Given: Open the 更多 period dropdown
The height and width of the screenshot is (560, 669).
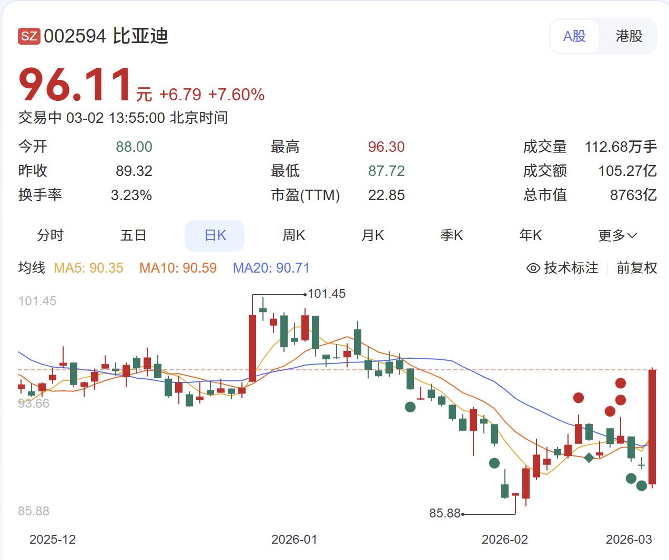Looking at the screenshot, I should click(x=617, y=235).
